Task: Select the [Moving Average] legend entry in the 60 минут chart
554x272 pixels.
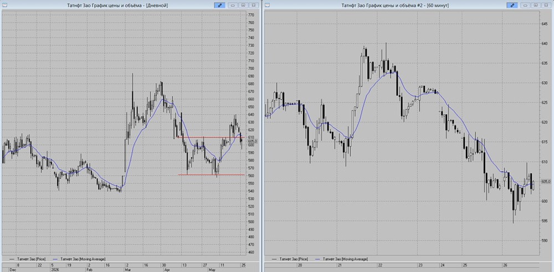Action: pos(341,259)
